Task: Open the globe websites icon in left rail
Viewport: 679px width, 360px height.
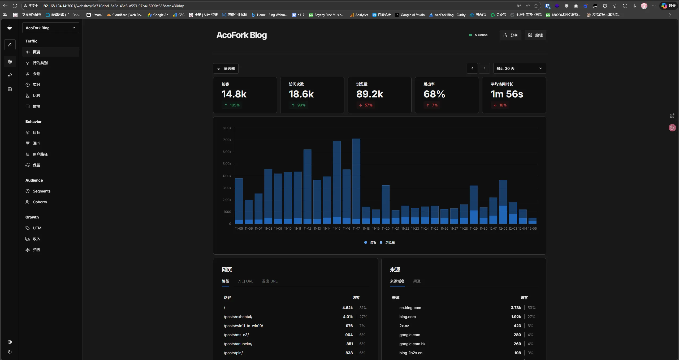Action: [x=10, y=62]
